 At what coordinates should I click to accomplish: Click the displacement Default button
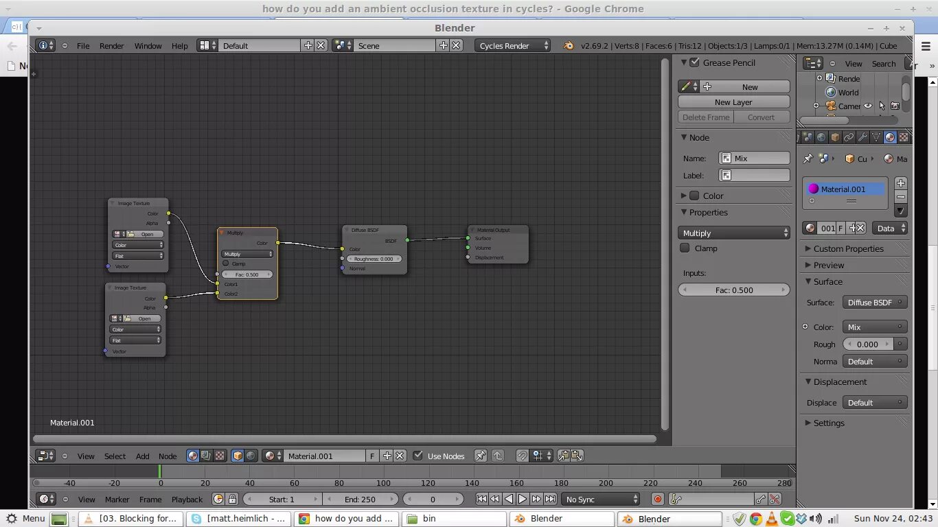876,402
